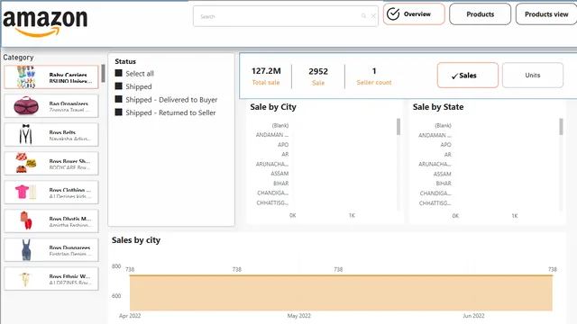Select Boys Dungarees category card
The width and height of the screenshot is (577, 324).
pyautogui.click(x=51, y=250)
